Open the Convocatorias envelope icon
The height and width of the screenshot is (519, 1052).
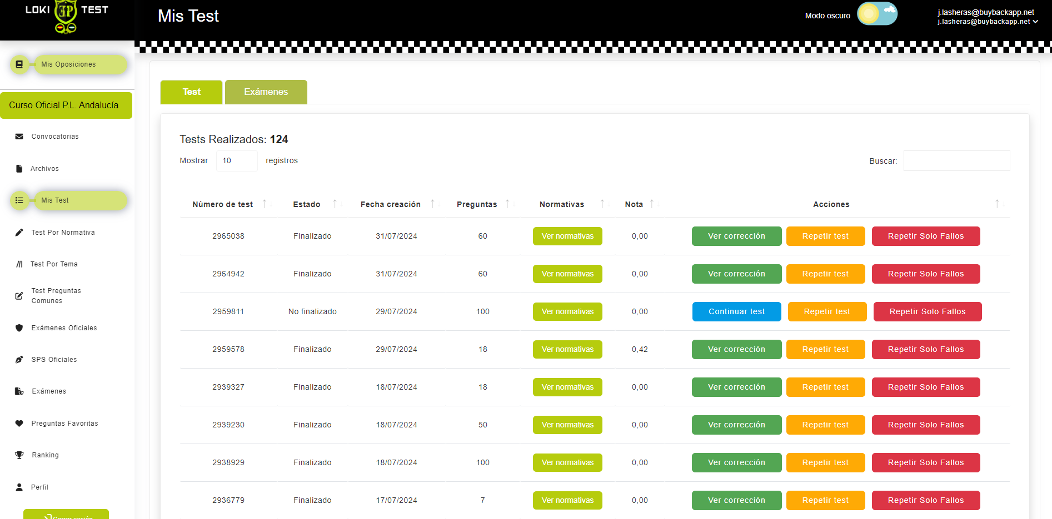click(x=19, y=136)
